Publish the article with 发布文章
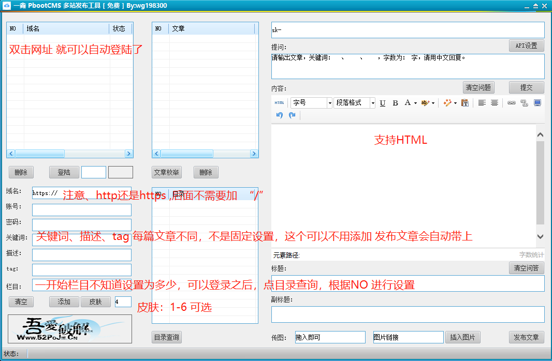The image size is (552, 361). pos(526,337)
